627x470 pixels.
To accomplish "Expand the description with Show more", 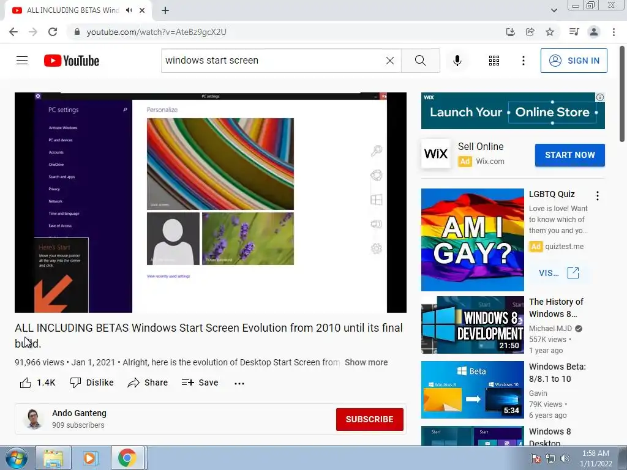I will (366, 362).
